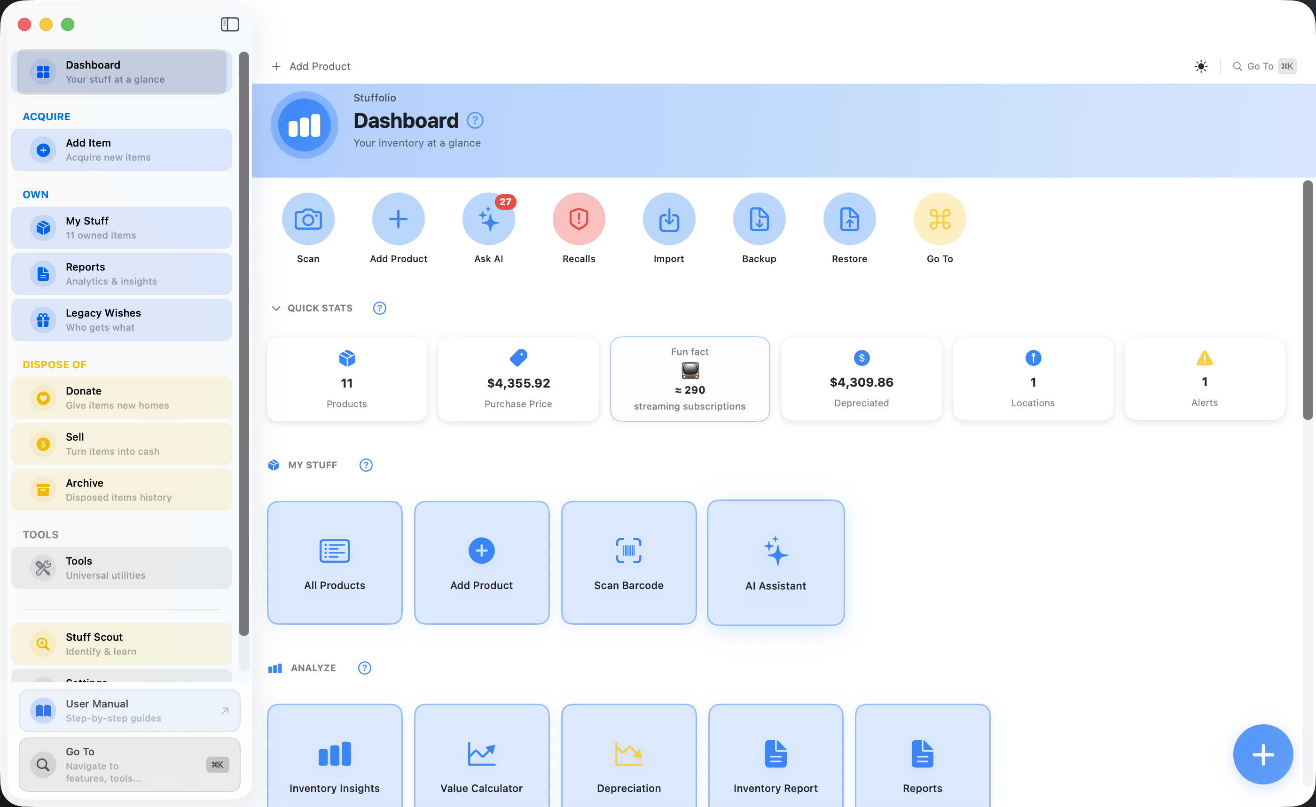The width and height of the screenshot is (1316, 807).
Task: Click the Import quick action icon
Action: [x=669, y=219]
